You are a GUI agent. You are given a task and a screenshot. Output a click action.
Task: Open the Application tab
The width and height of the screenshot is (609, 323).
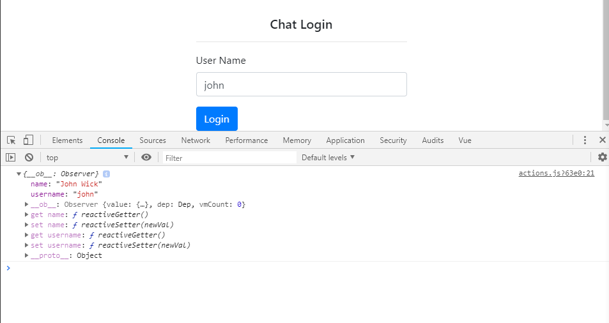point(345,140)
